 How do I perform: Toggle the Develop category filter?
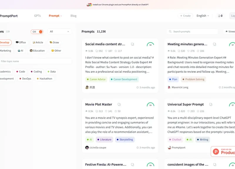coord(5,42)
